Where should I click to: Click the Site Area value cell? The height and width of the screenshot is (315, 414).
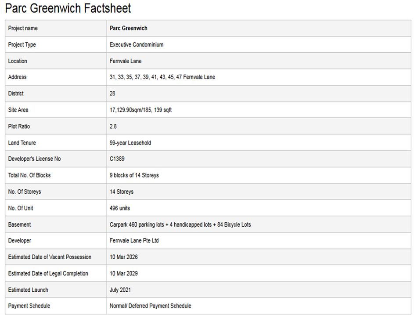point(140,110)
